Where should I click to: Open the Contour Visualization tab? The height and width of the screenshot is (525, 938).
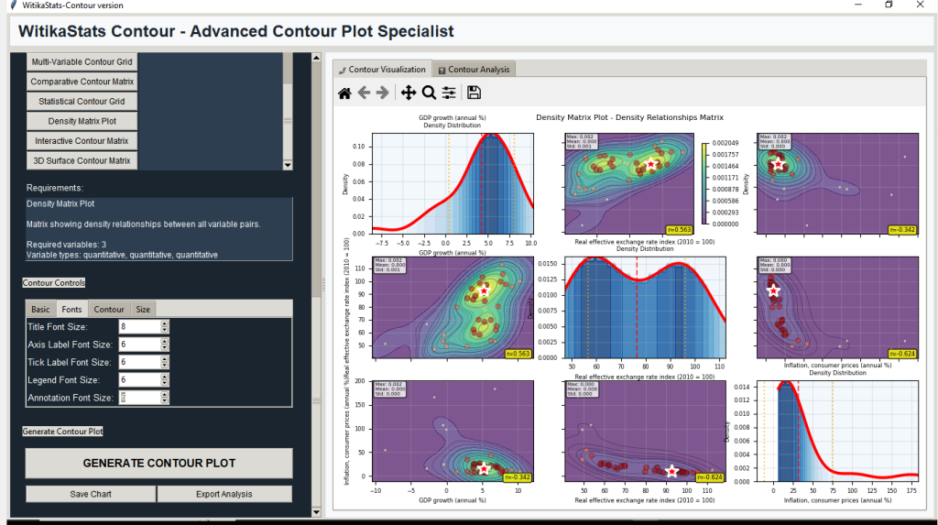coord(382,70)
